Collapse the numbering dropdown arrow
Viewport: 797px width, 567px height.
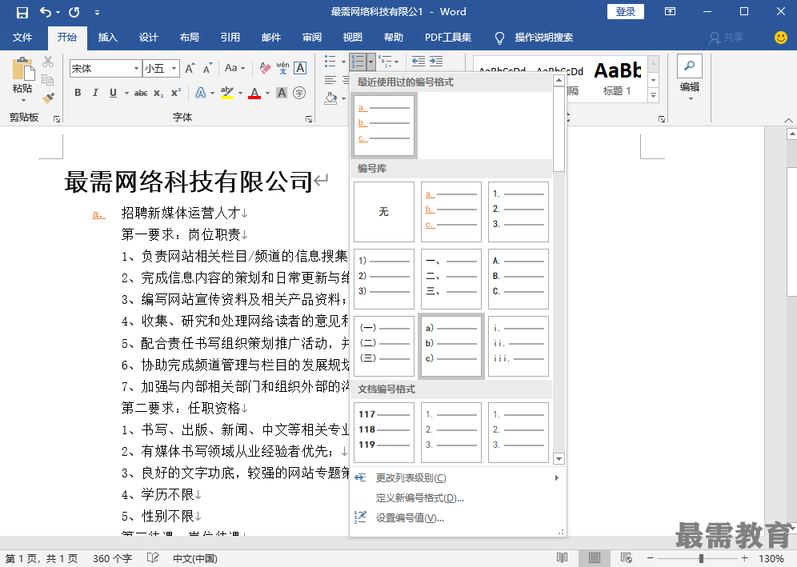370,62
